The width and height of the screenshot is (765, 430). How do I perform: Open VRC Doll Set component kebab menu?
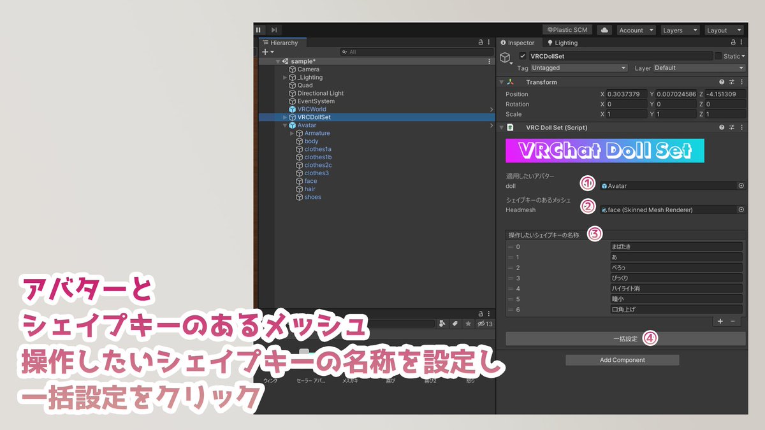tap(741, 127)
